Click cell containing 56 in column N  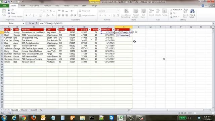click(161, 59)
